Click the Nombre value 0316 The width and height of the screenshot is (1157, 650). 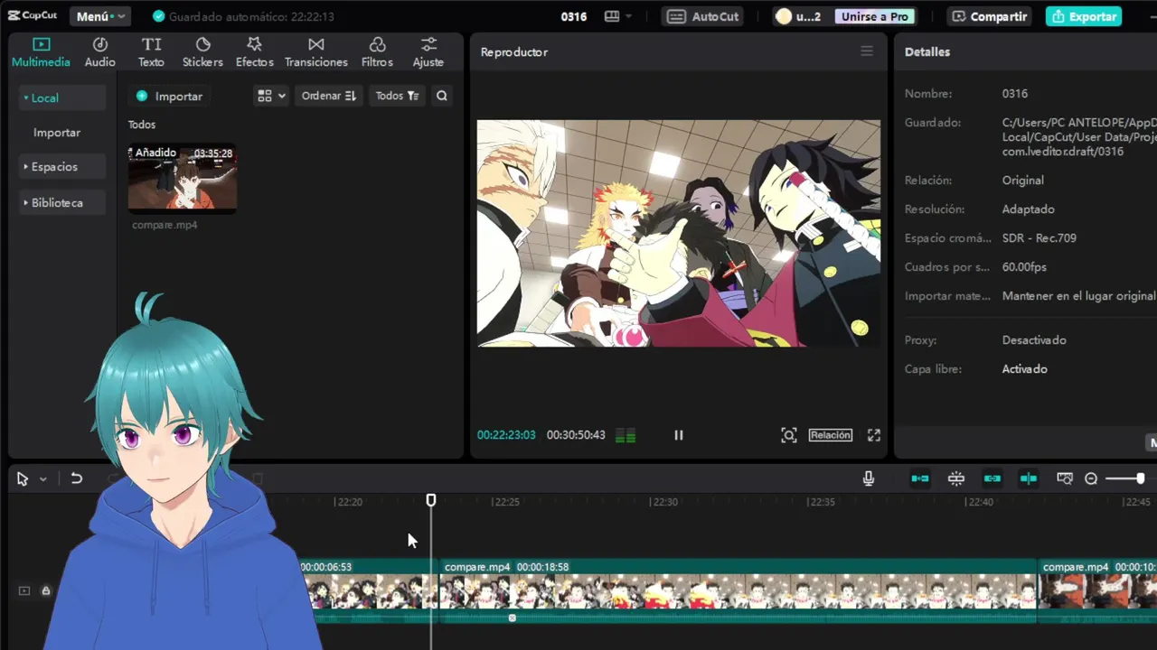1015,93
